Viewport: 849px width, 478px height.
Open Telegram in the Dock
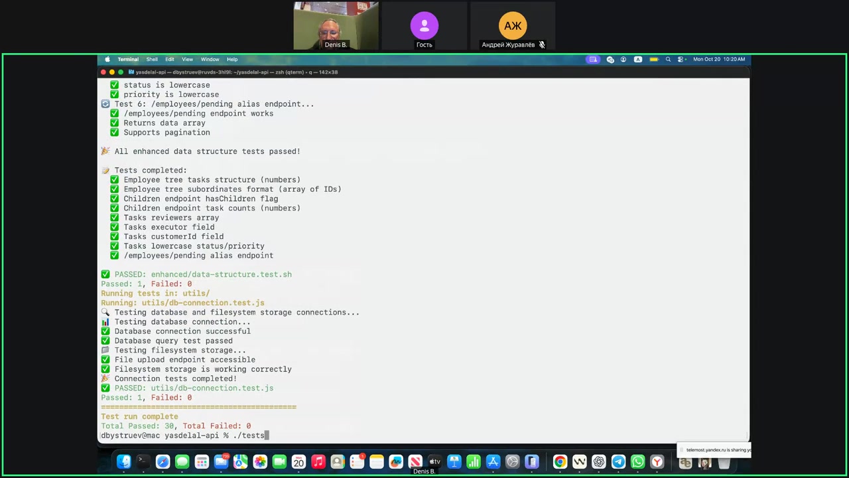[x=618, y=462]
